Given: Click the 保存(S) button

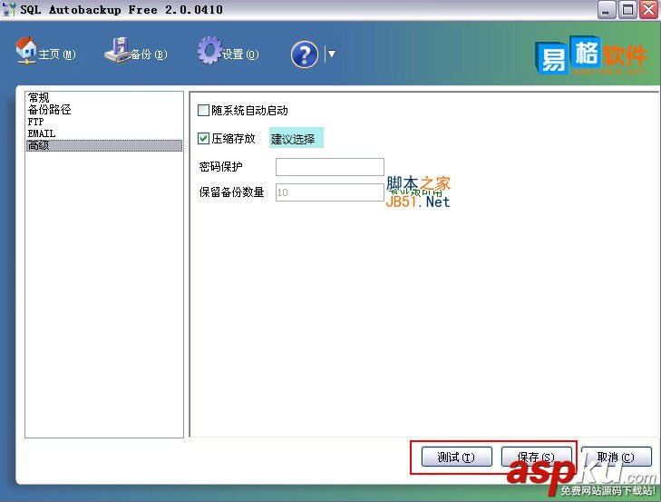Looking at the screenshot, I should pos(536,457).
